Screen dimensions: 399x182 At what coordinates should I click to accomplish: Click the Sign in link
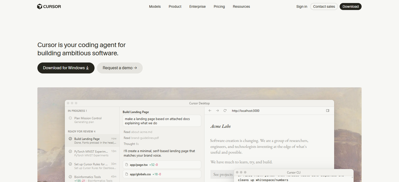tap(302, 7)
